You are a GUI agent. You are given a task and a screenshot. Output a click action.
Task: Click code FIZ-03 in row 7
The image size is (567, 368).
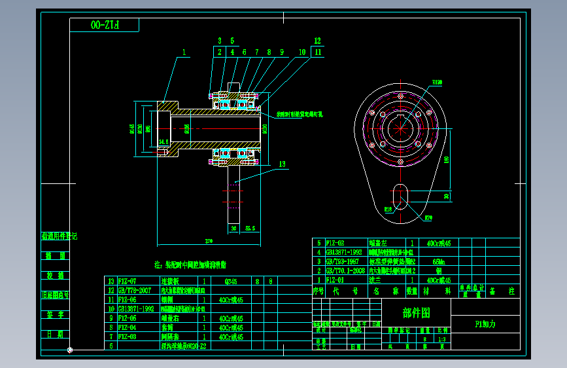[x=128, y=337]
